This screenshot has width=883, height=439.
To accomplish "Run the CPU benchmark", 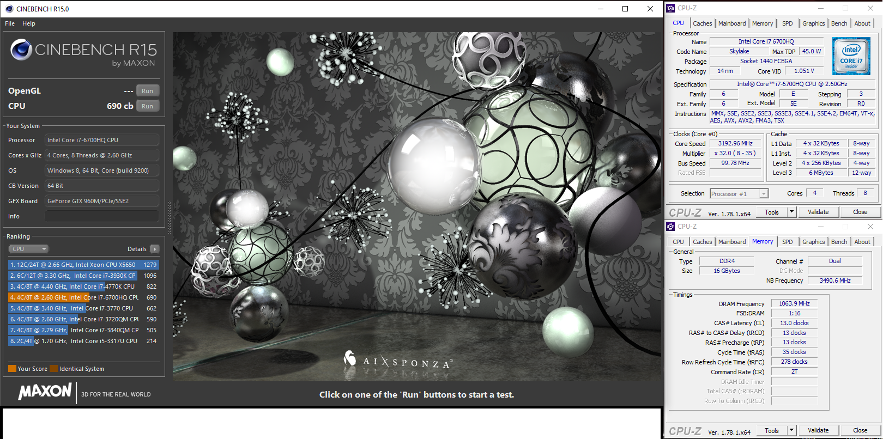I will pyautogui.click(x=148, y=106).
